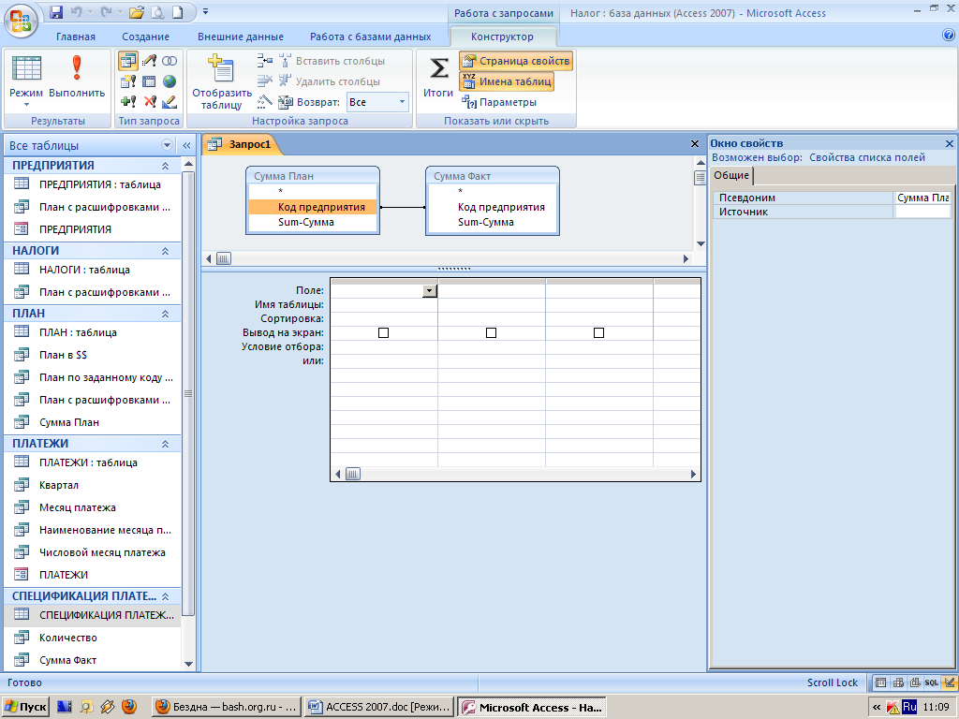Open the Builder wand icon
The height and width of the screenshot is (719, 959).
(x=265, y=101)
